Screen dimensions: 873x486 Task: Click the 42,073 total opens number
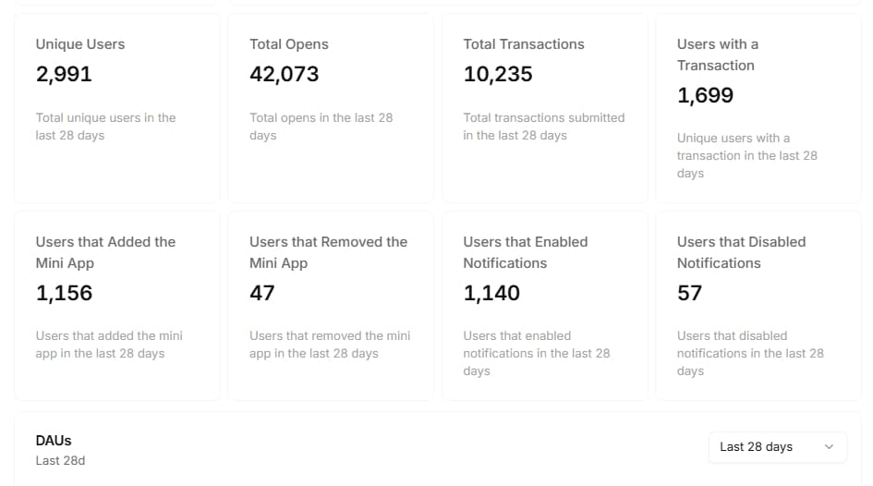(x=285, y=75)
